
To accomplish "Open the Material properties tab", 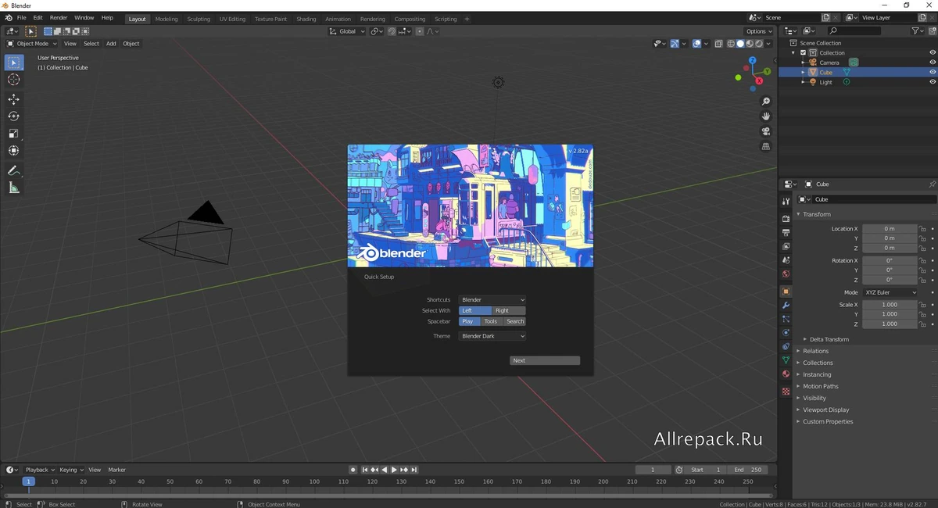I will 786,374.
